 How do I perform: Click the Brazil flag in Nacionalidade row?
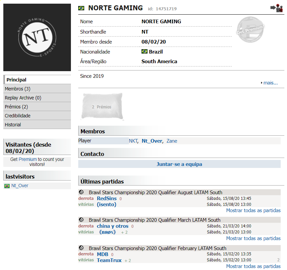coord(144,52)
